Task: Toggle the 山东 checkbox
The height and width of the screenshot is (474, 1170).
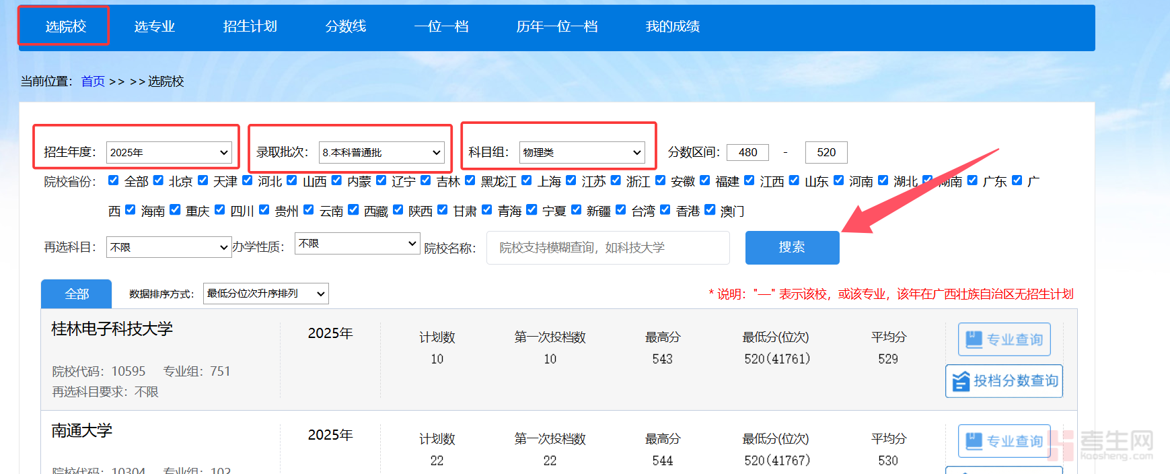Action: 794,180
